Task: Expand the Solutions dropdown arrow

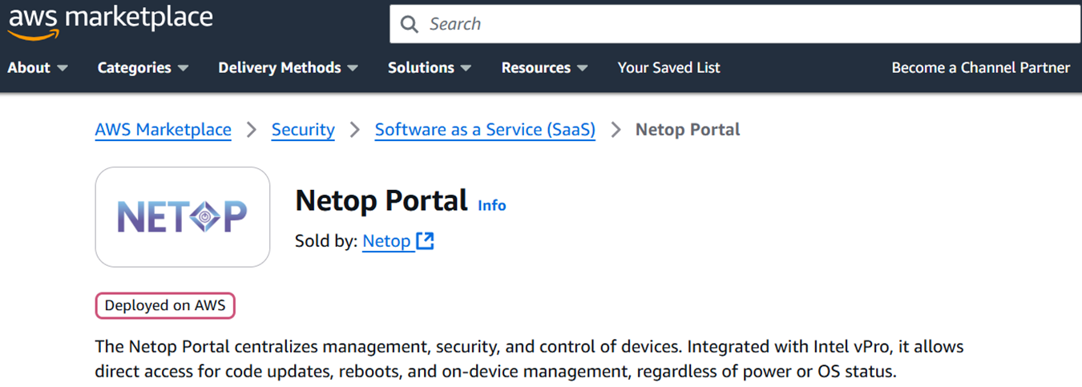Action: tap(466, 68)
